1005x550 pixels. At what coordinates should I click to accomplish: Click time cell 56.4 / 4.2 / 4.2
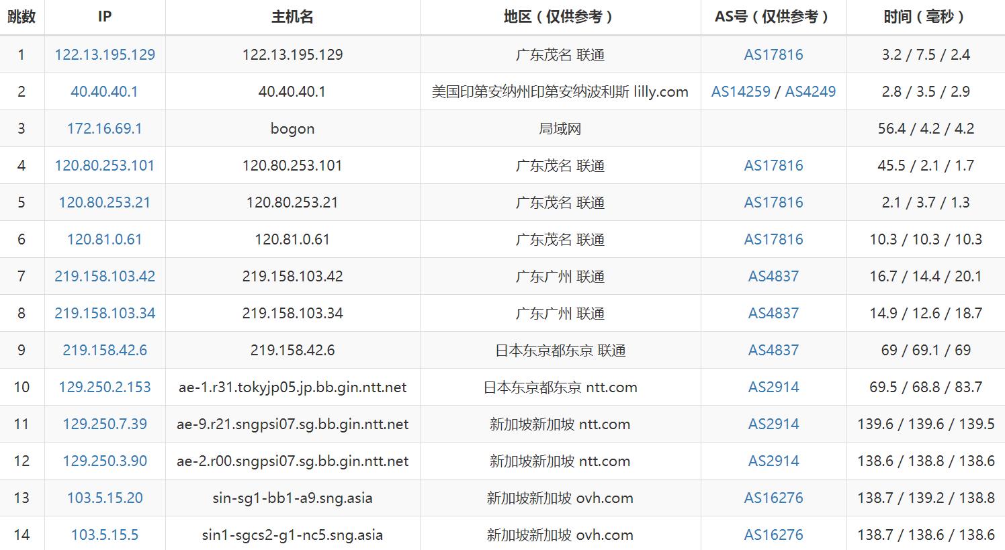click(926, 128)
